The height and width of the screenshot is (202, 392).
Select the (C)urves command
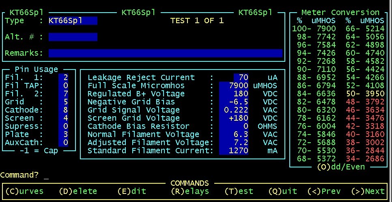[x=24, y=191]
